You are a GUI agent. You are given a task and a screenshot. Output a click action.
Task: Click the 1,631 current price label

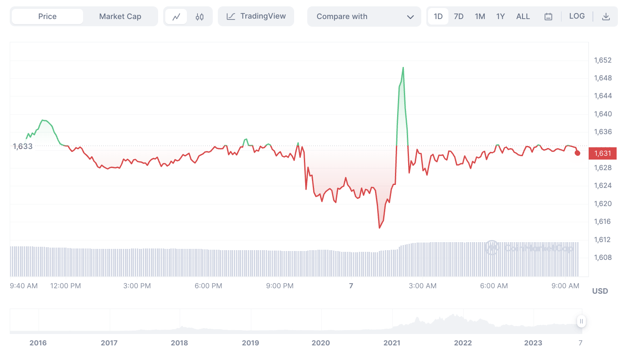(603, 153)
